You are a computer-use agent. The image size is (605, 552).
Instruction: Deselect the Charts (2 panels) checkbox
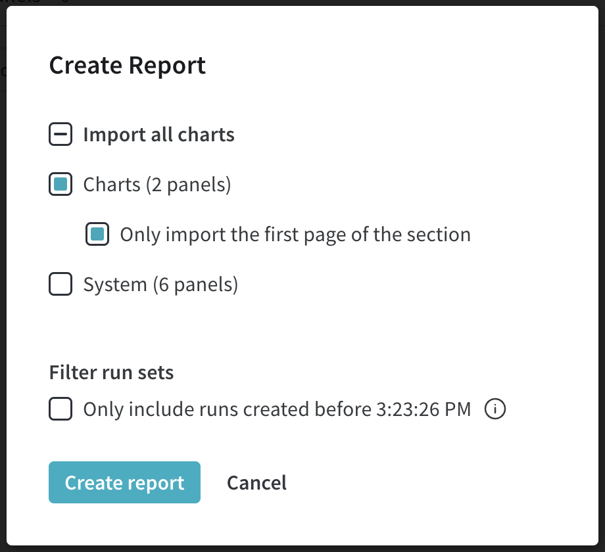coord(60,184)
